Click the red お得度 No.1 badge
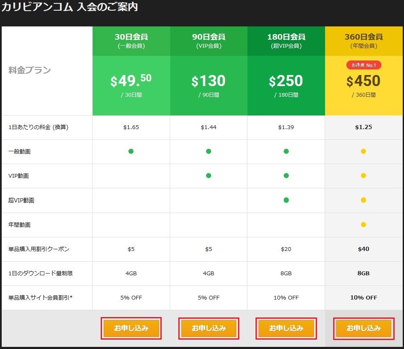The image size is (404, 349). coord(363,65)
